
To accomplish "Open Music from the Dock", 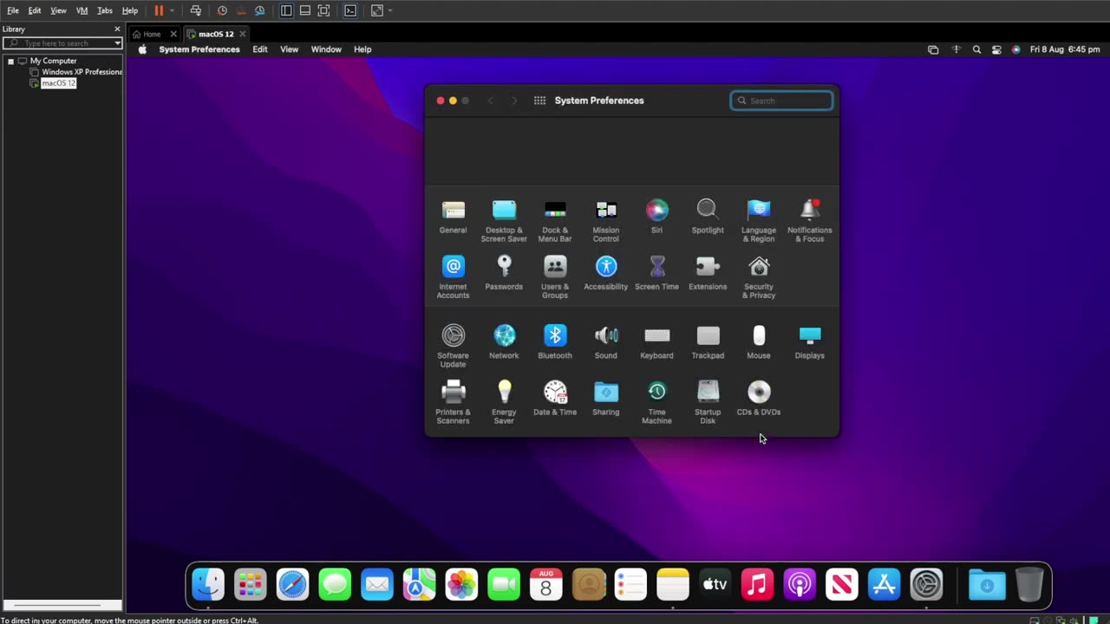I will pos(757,585).
